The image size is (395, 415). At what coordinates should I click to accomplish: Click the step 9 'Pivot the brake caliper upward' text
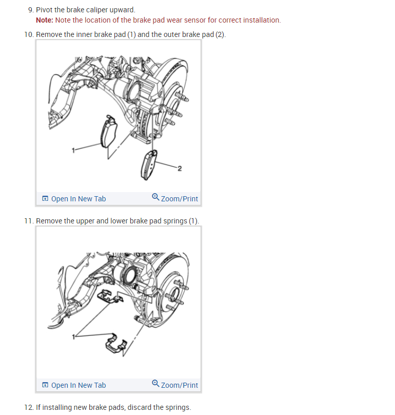pyautogui.click(x=85, y=10)
